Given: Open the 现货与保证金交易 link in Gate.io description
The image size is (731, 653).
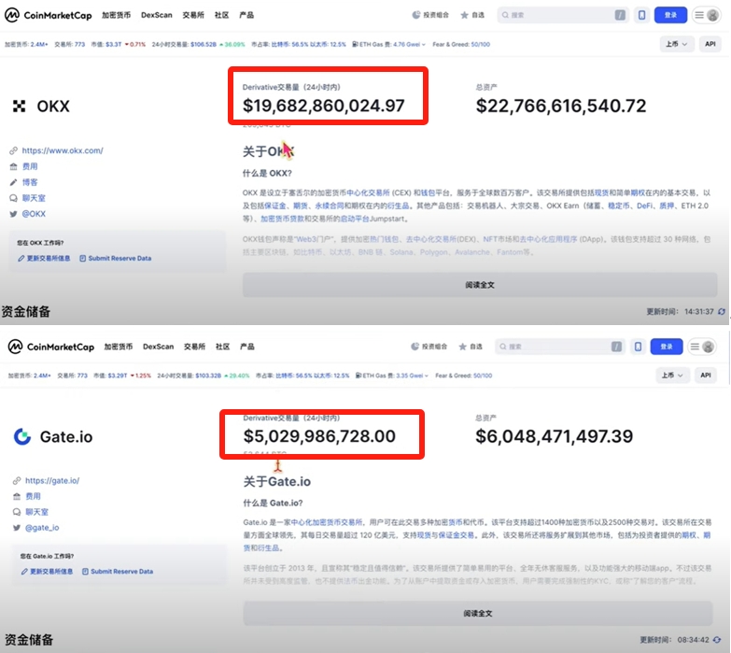Looking at the screenshot, I should click(445, 535).
